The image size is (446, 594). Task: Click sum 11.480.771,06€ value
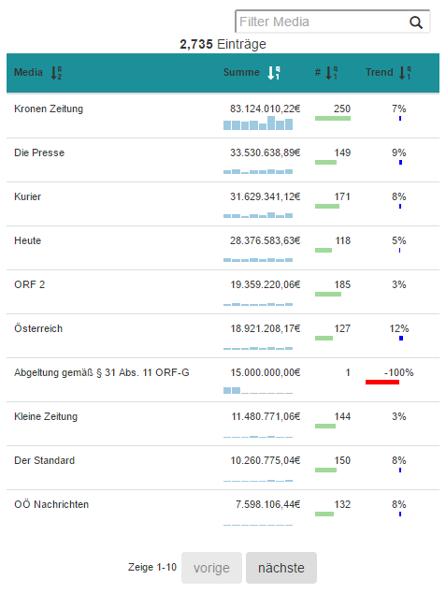tap(266, 416)
